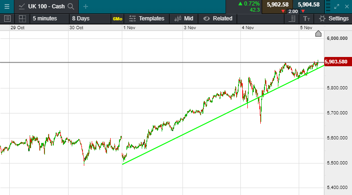
Task: Click the 0.72% change value
Action: coord(251,4)
